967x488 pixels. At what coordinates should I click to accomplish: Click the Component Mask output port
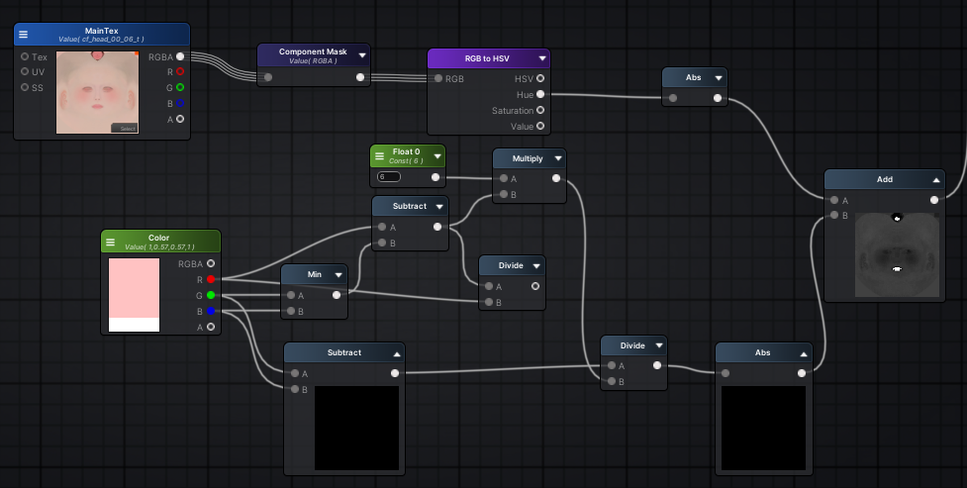360,77
